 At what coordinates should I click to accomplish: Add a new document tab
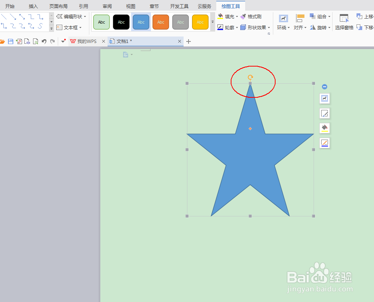point(189,41)
